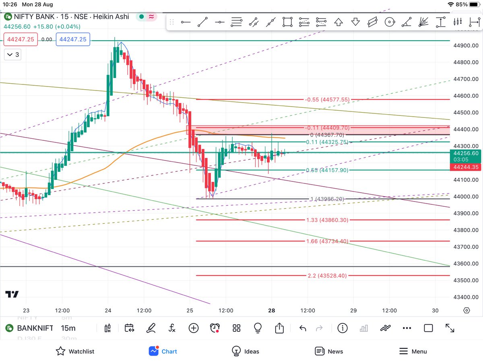The image size is (483, 362).
Task: Tap the share chart button
Action: [x=279, y=328]
